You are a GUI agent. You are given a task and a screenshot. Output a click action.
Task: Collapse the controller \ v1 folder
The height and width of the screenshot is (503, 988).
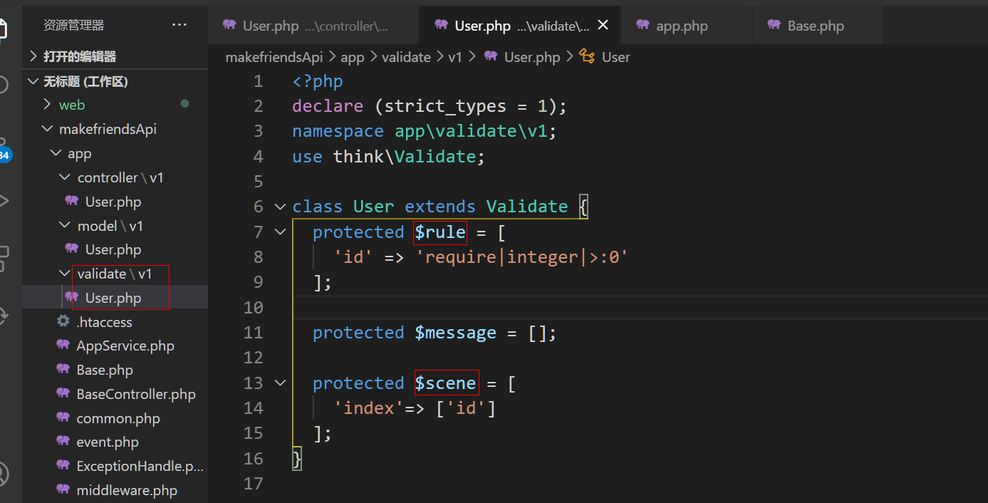(x=65, y=177)
